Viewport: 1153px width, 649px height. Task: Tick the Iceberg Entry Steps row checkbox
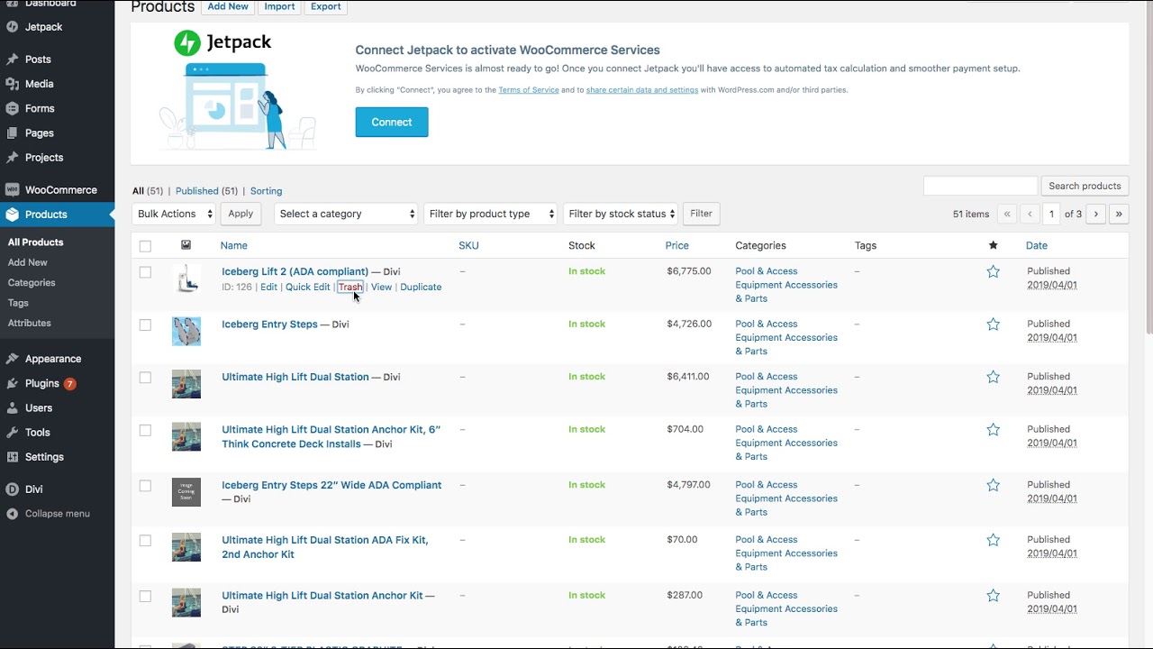click(145, 324)
